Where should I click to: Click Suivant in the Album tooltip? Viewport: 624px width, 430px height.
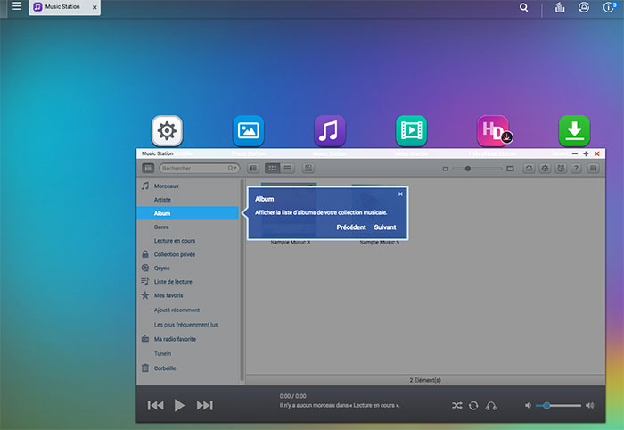[x=385, y=227]
